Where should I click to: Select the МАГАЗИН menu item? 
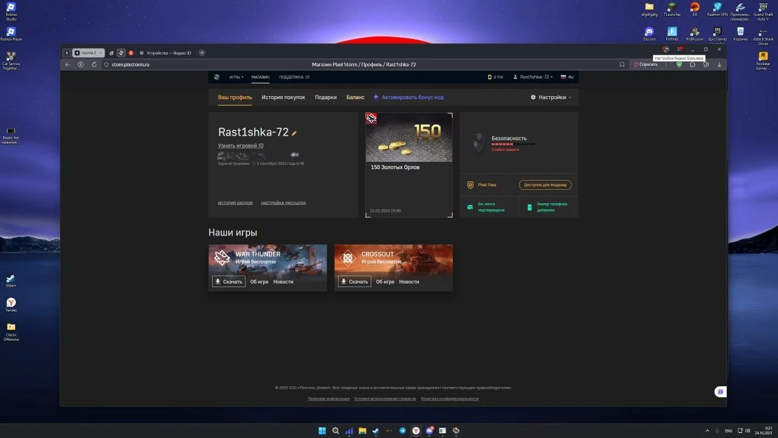260,77
